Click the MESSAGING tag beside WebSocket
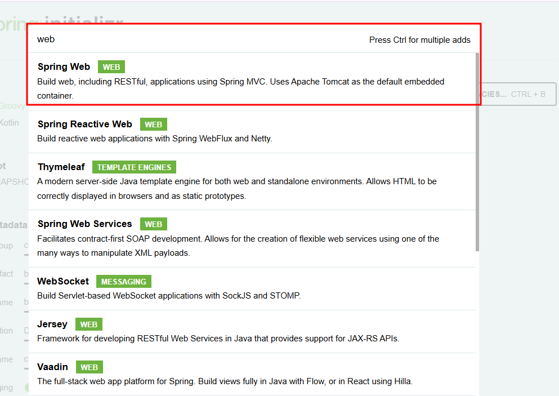The image size is (559, 396). pyautogui.click(x=124, y=282)
